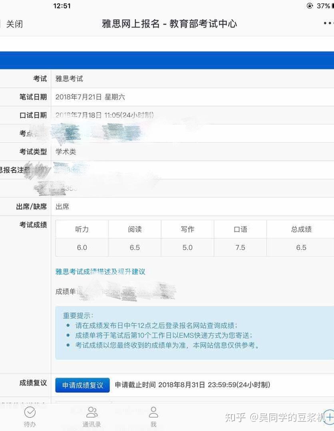Viewport: 334px width, 431px height.
Task: Select the 出席 attendance status value
Action: coord(62,207)
